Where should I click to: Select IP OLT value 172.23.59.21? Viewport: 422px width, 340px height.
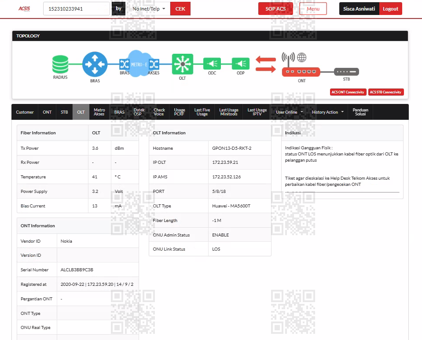(x=225, y=162)
